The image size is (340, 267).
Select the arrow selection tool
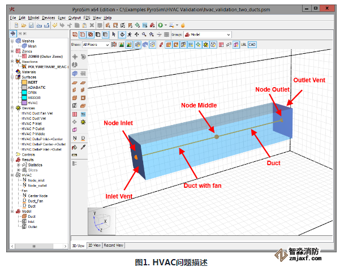(114, 35)
